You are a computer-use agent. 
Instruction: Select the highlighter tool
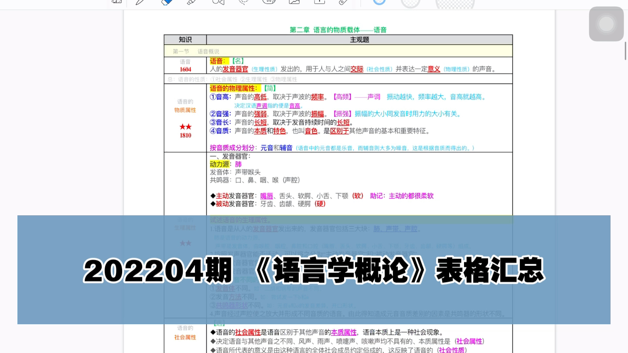tap(191, 2)
